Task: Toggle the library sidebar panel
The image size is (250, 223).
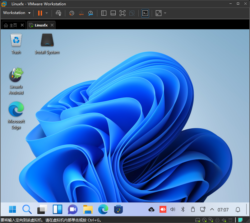Action: 104,13
